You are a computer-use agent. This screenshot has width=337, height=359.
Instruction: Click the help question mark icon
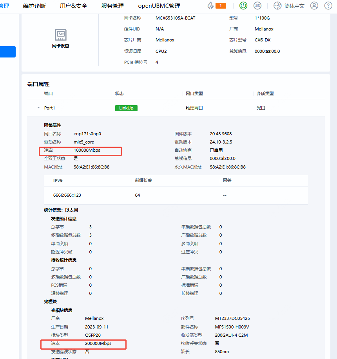pos(328,6)
